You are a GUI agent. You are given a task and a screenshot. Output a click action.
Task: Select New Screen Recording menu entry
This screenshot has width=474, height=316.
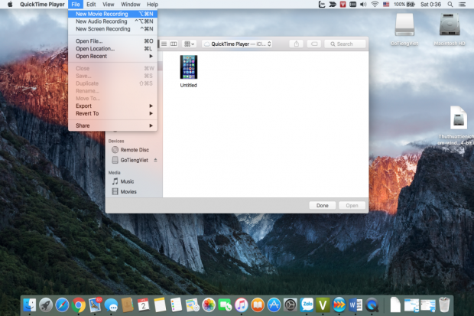[102, 29]
